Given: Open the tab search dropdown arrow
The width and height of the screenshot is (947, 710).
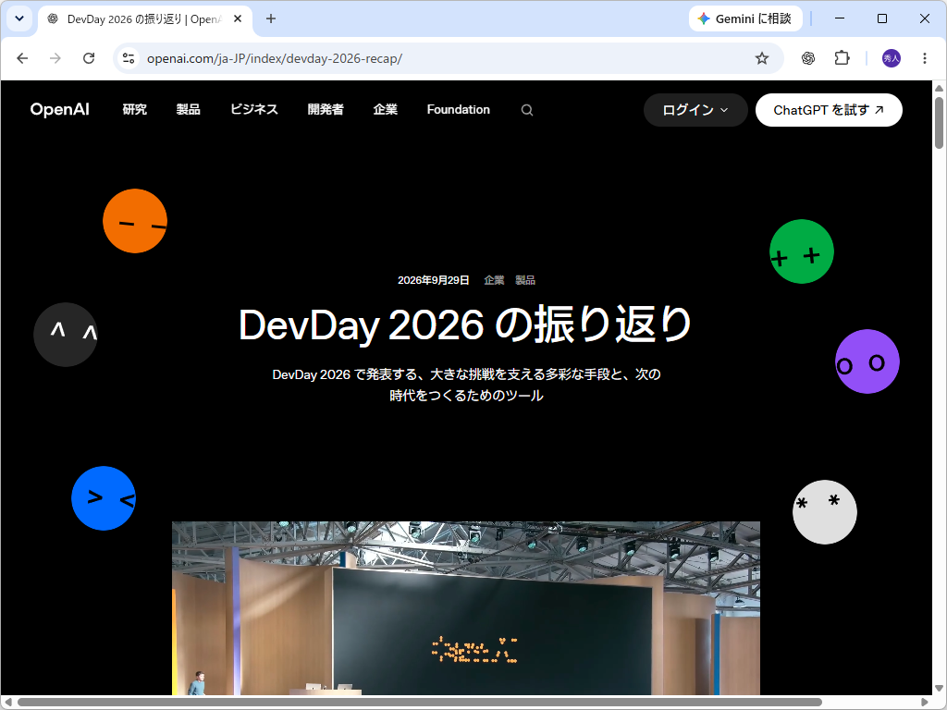Looking at the screenshot, I should (19, 18).
